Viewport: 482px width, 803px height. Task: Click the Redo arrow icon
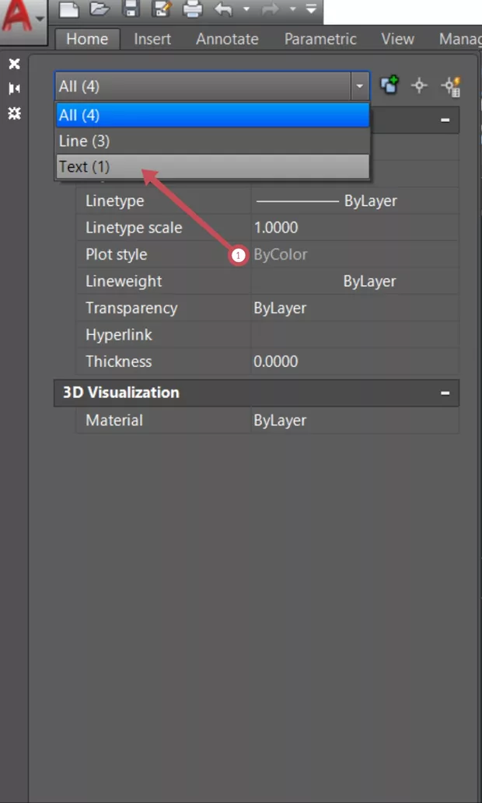(x=271, y=9)
